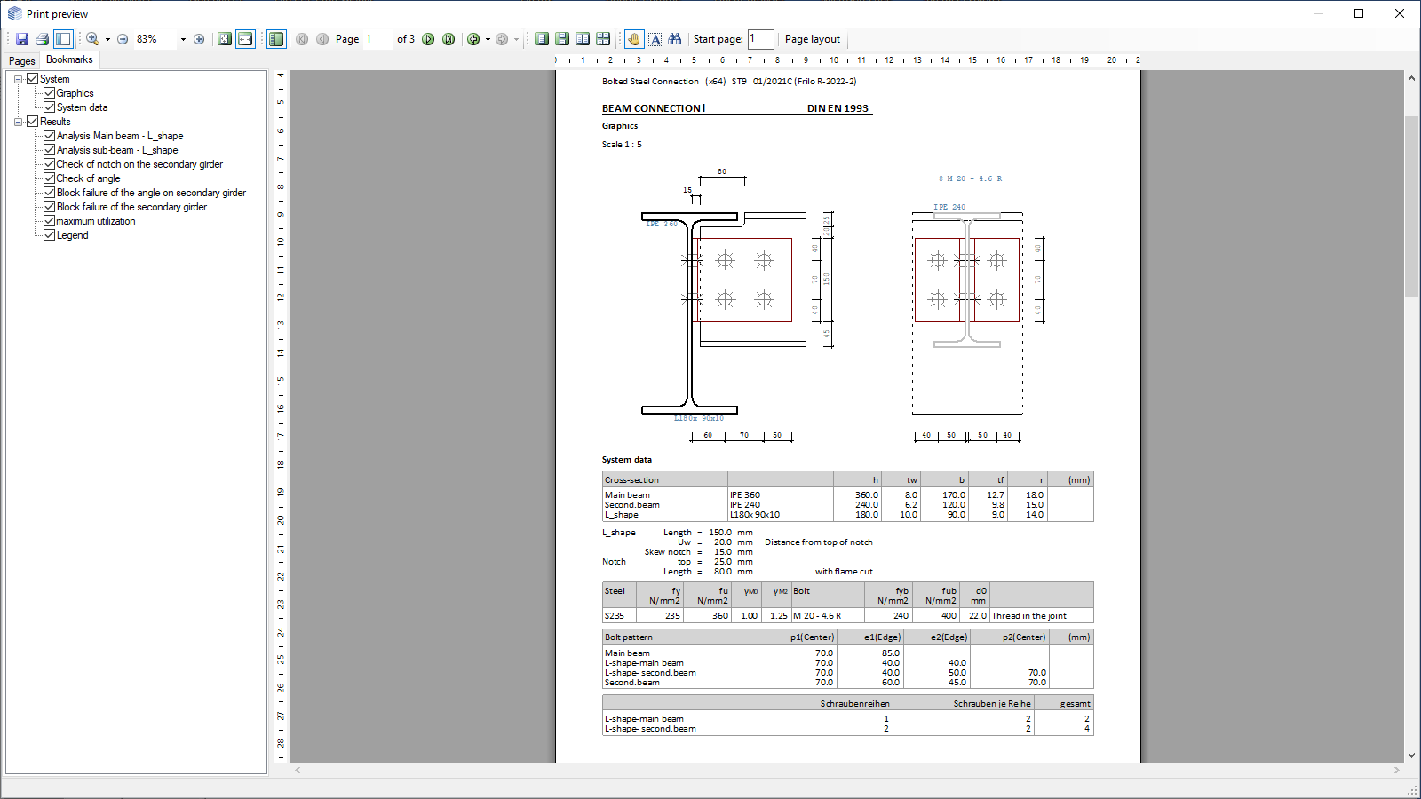The height and width of the screenshot is (799, 1421).
Task: Toggle the Legend checkbox
Action: pyautogui.click(x=50, y=235)
